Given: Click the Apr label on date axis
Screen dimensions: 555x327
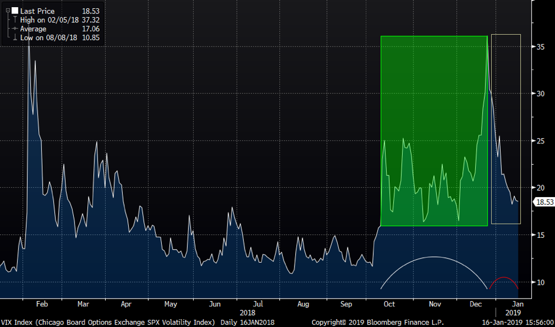Looking at the screenshot, I should [x=126, y=305].
